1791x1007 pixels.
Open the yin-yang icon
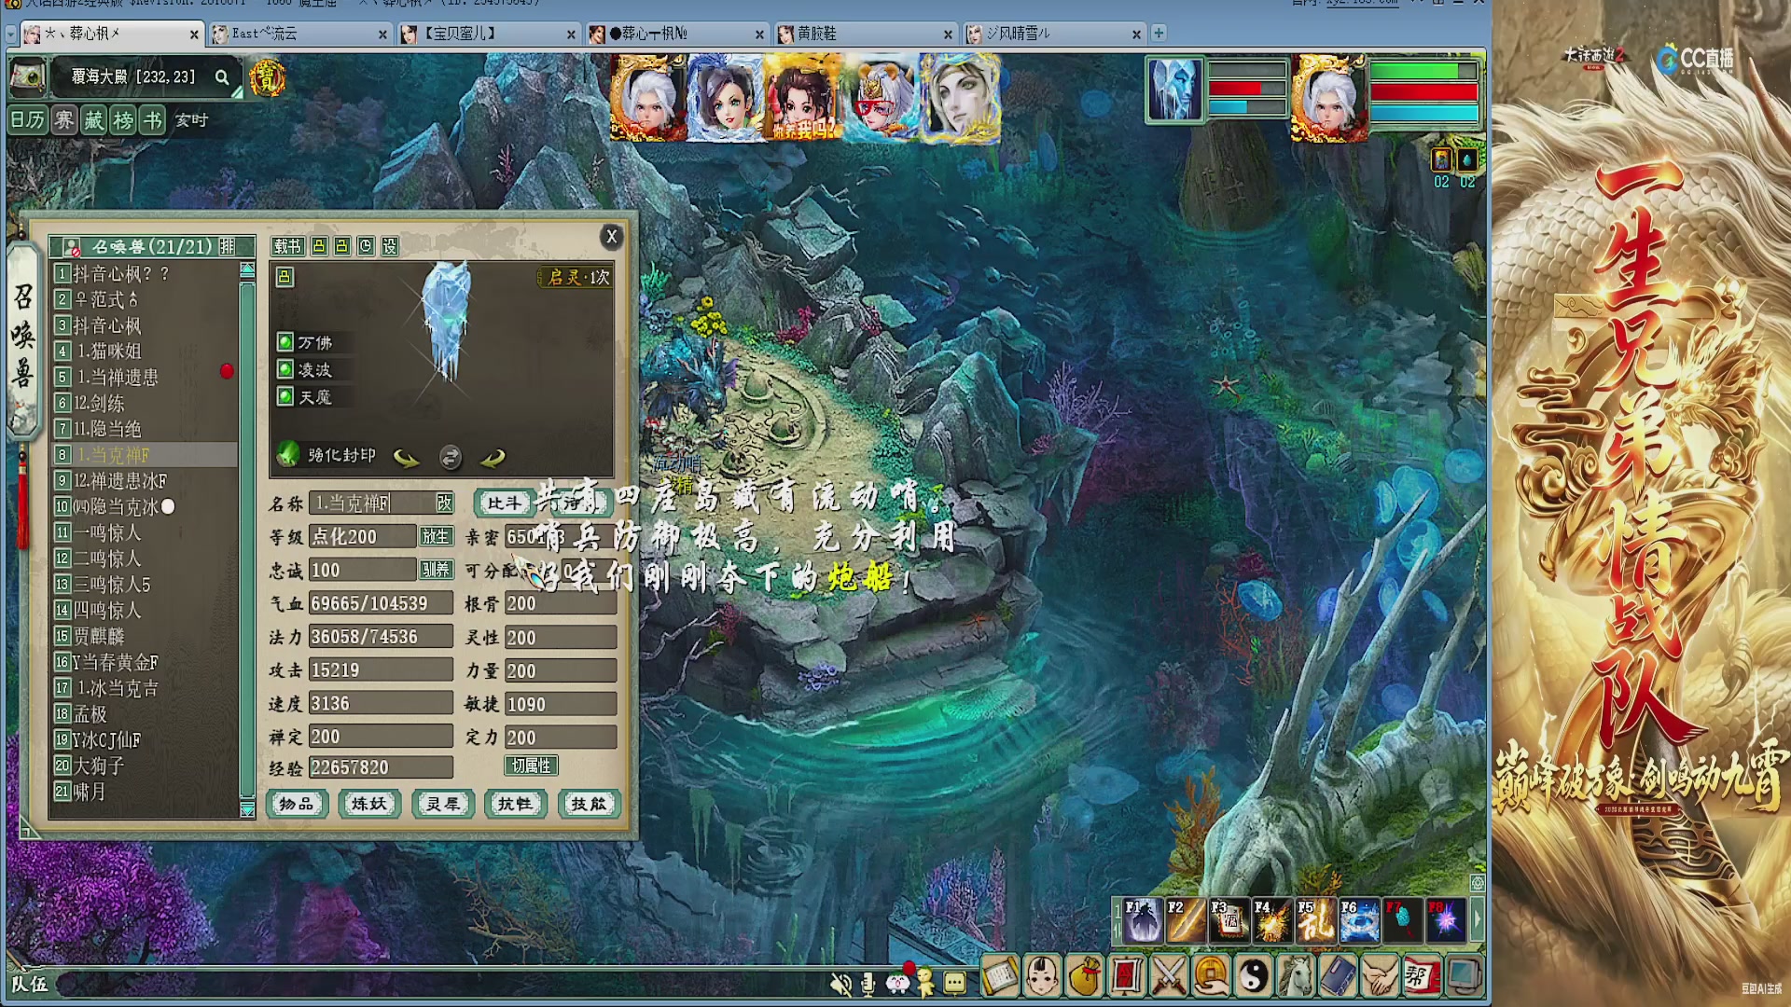(1254, 977)
